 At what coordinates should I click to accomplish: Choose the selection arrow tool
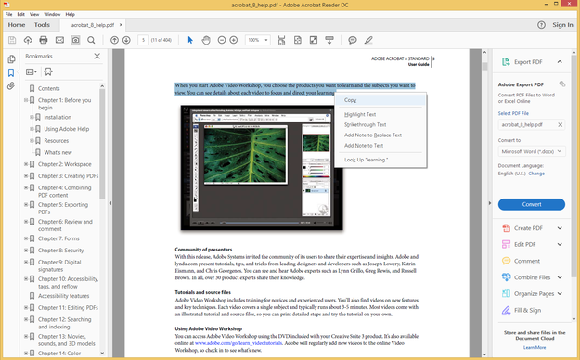[190, 40]
